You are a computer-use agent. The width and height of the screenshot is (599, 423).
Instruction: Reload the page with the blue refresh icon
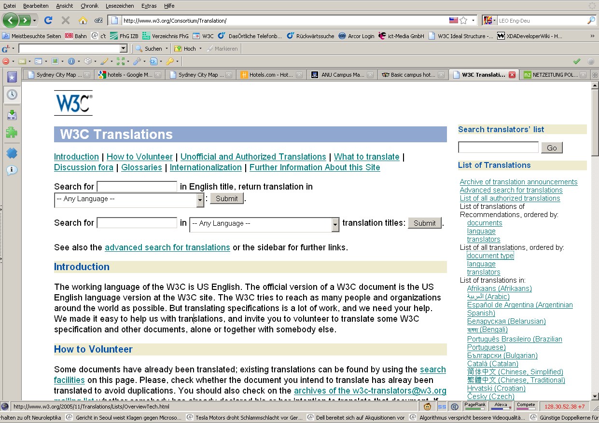click(x=48, y=20)
